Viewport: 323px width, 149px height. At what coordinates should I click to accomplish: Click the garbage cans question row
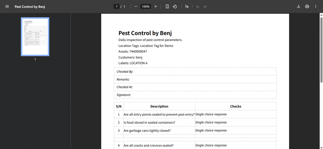pos(159,130)
